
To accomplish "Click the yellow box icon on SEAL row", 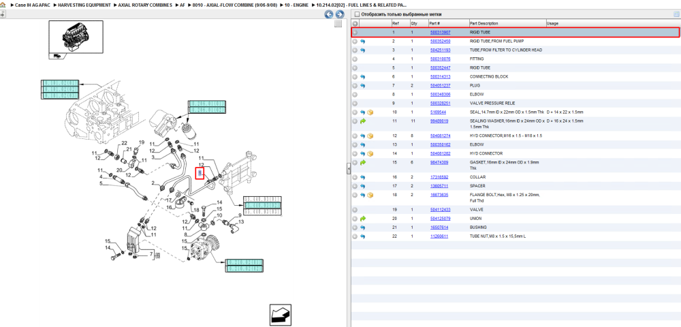I will 370,112.
